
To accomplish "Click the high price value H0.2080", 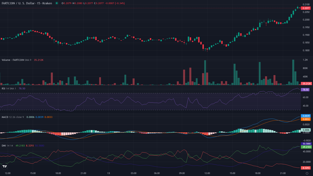I will [77, 3].
